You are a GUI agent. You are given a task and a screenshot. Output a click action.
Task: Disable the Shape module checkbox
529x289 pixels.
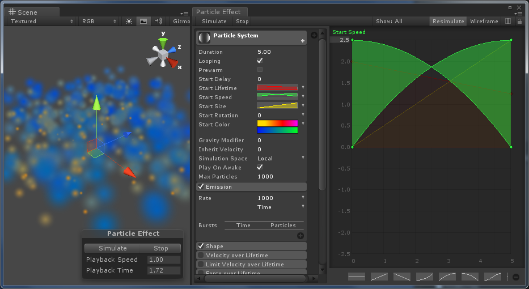[x=201, y=246]
